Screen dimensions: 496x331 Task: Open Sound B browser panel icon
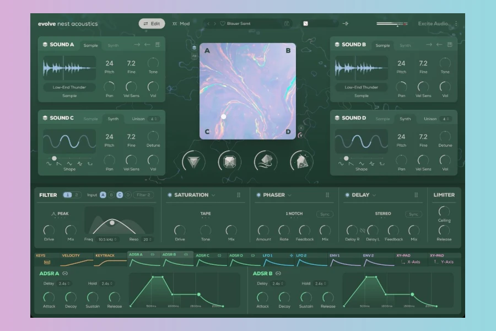[x=450, y=45]
